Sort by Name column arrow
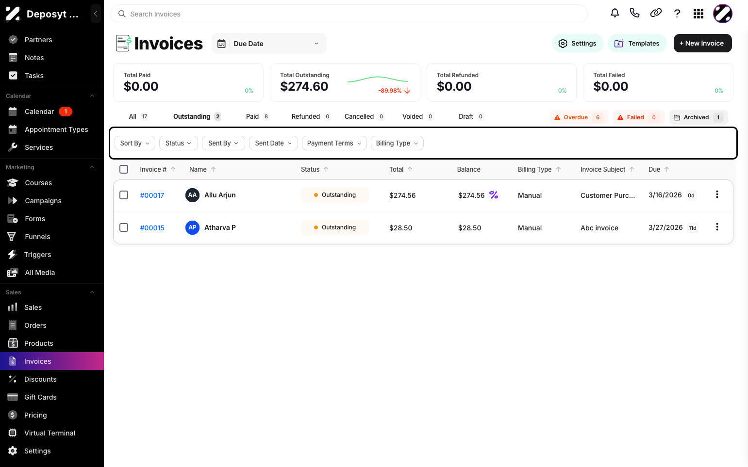 [x=214, y=169]
